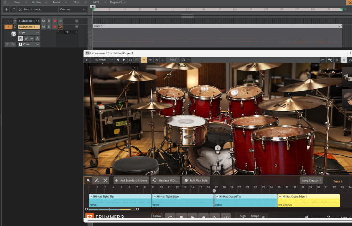This screenshot has width=352, height=226.
Task: Open the MIDI menu
Action: (x=96, y=2)
